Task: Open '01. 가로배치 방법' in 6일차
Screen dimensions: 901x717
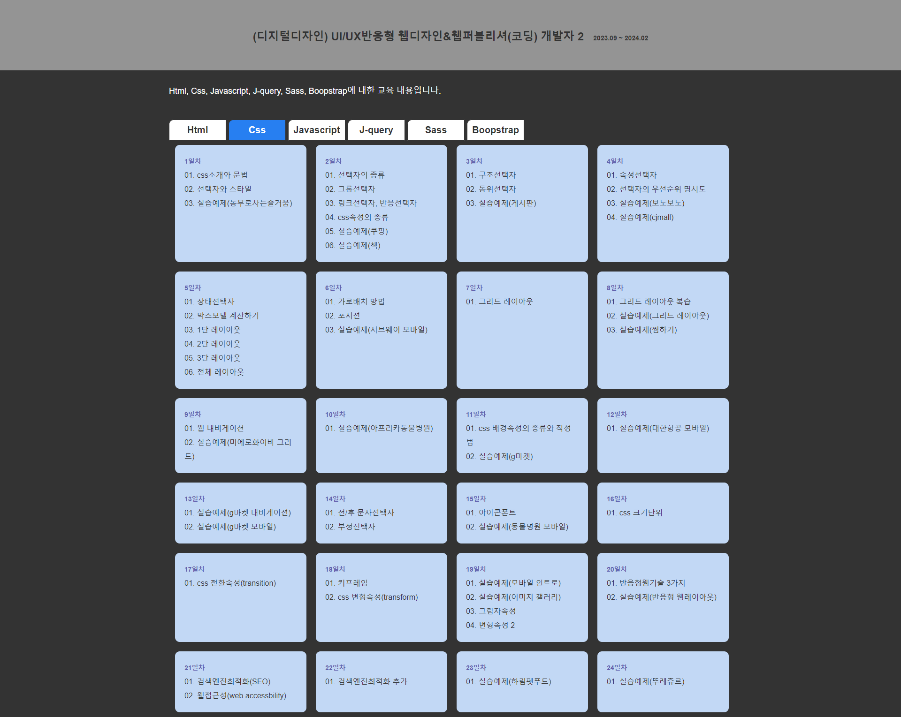Action: pyautogui.click(x=355, y=302)
